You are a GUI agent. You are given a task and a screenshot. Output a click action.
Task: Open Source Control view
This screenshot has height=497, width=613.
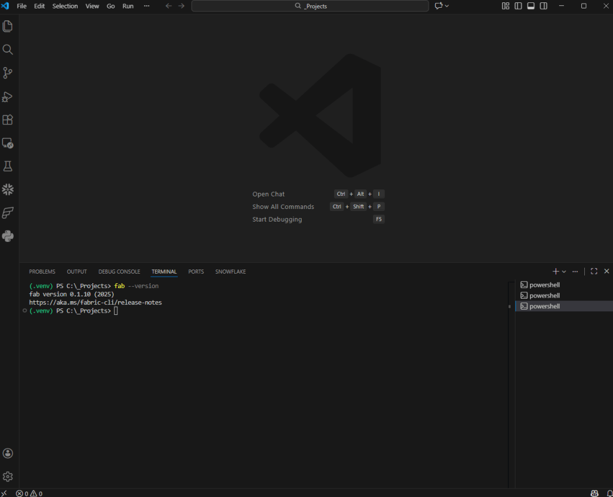click(8, 73)
